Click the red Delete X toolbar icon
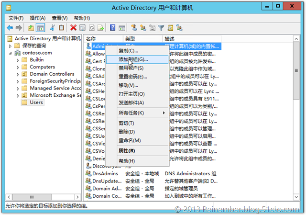Viewport: 306px width, 215px height. [73, 28]
